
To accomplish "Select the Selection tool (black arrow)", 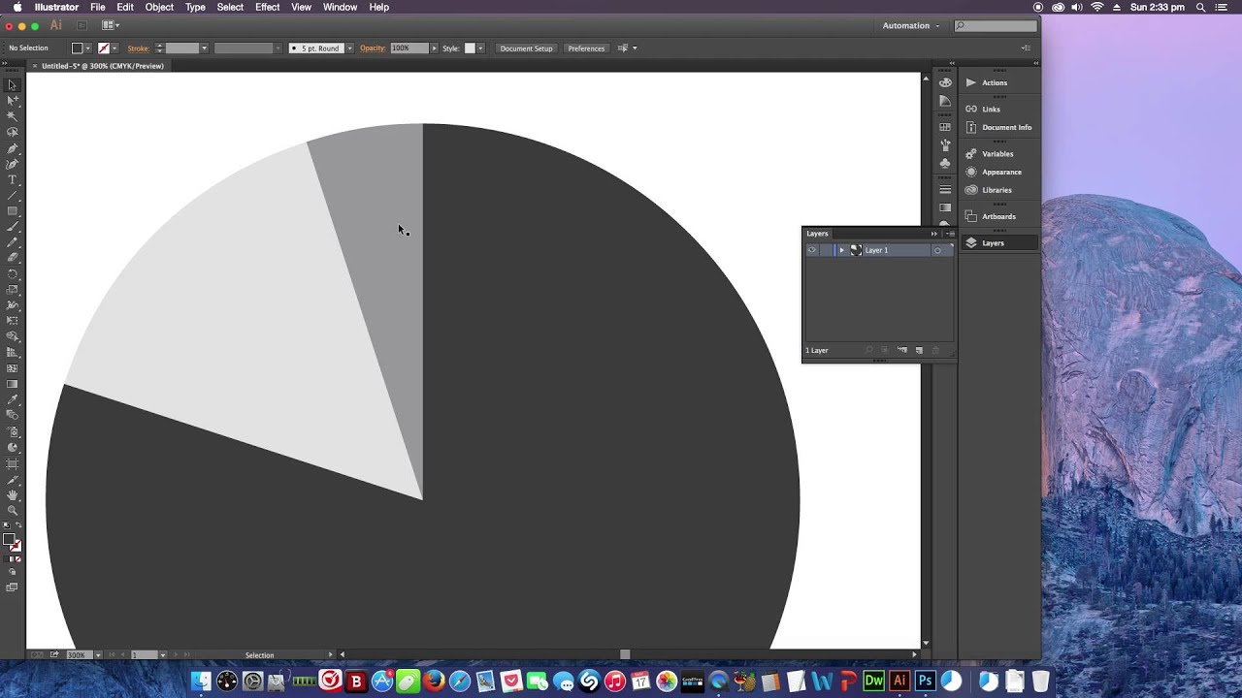I will pos(13,85).
